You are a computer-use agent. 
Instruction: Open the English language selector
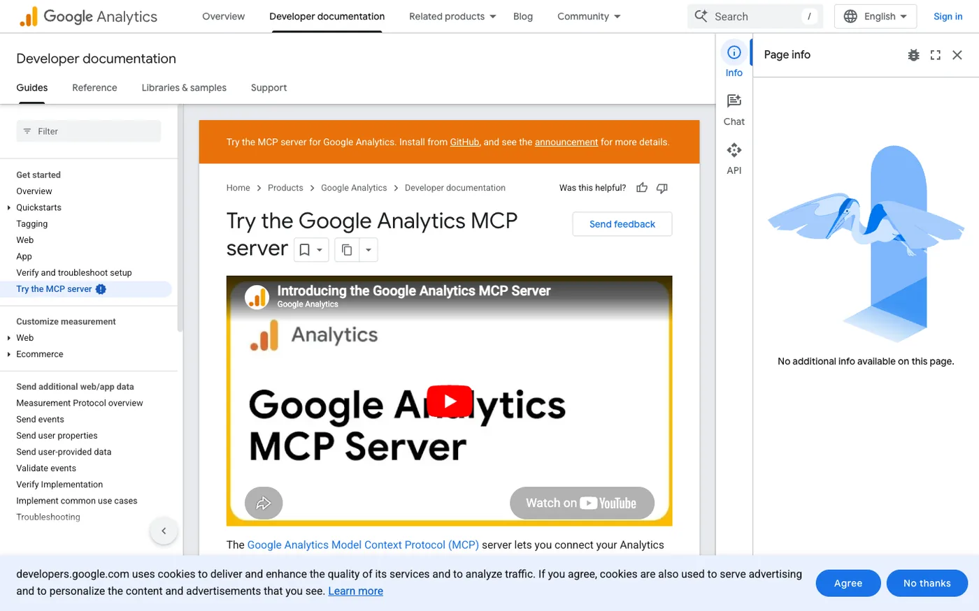click(x=876, y=17)
